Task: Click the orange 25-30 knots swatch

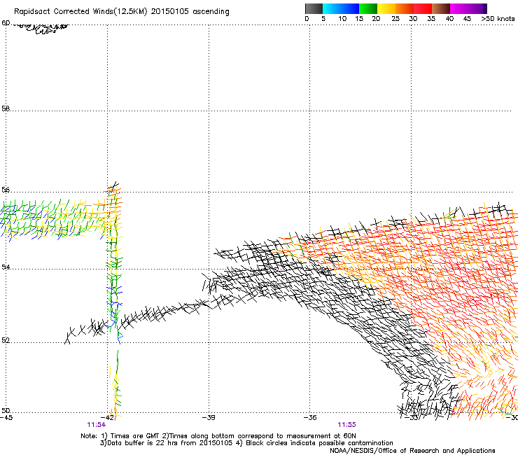Action: pyautogui.click(x=405, y=8)
